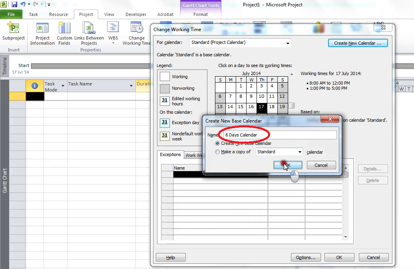Open the 'For calendar' dropdown
This screenshot has width=414, height=269.
[x=287, y=43]
